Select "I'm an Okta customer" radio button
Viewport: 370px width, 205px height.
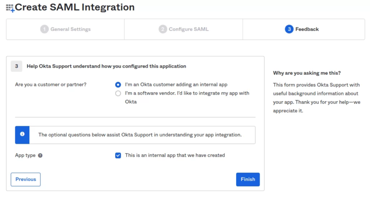[118, 84]
